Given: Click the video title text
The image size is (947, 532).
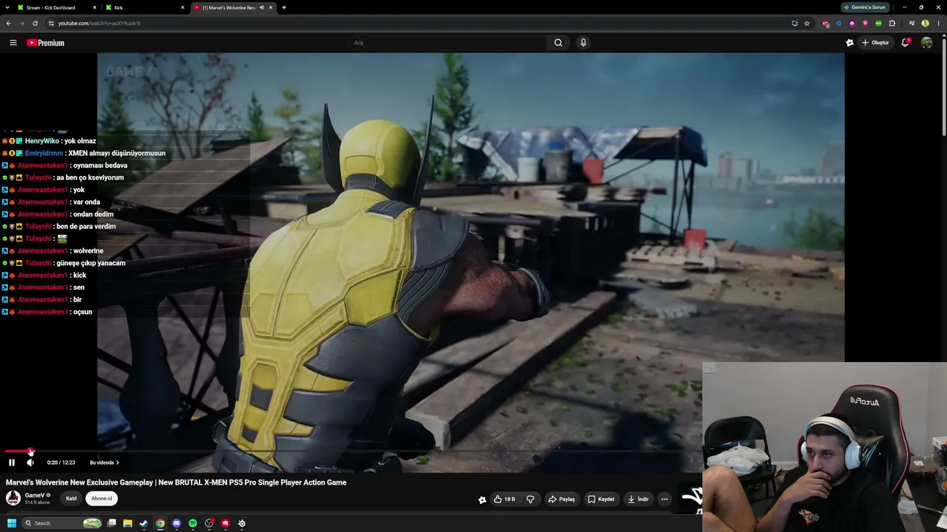Looking at the screenshot, I should click(176, 482).
